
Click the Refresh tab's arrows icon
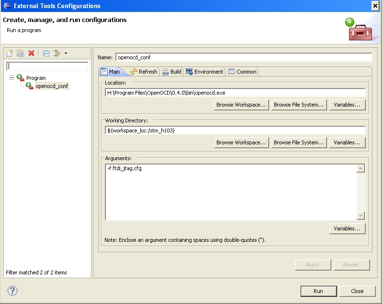point(134,72)
